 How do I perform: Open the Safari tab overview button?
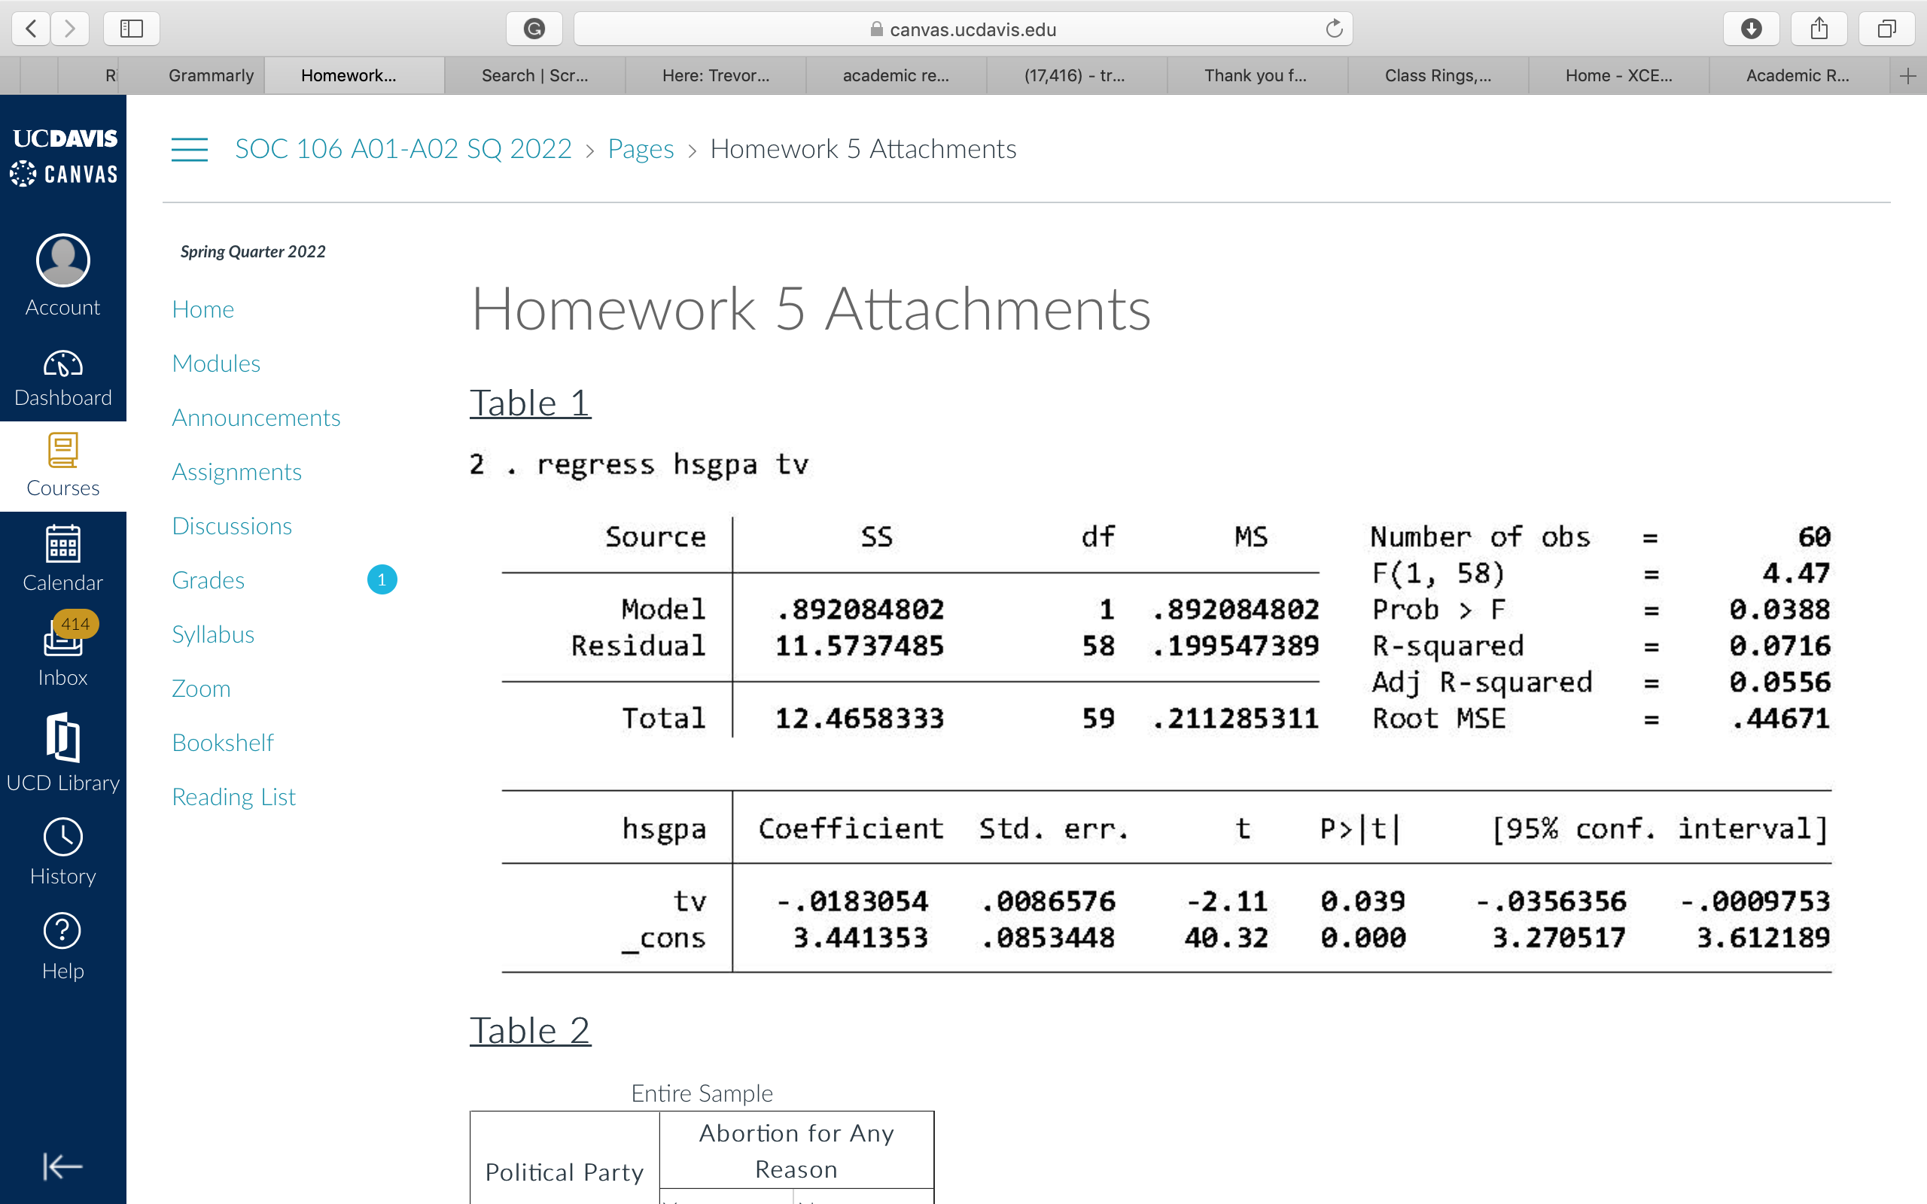click(x=1886, y=29)
